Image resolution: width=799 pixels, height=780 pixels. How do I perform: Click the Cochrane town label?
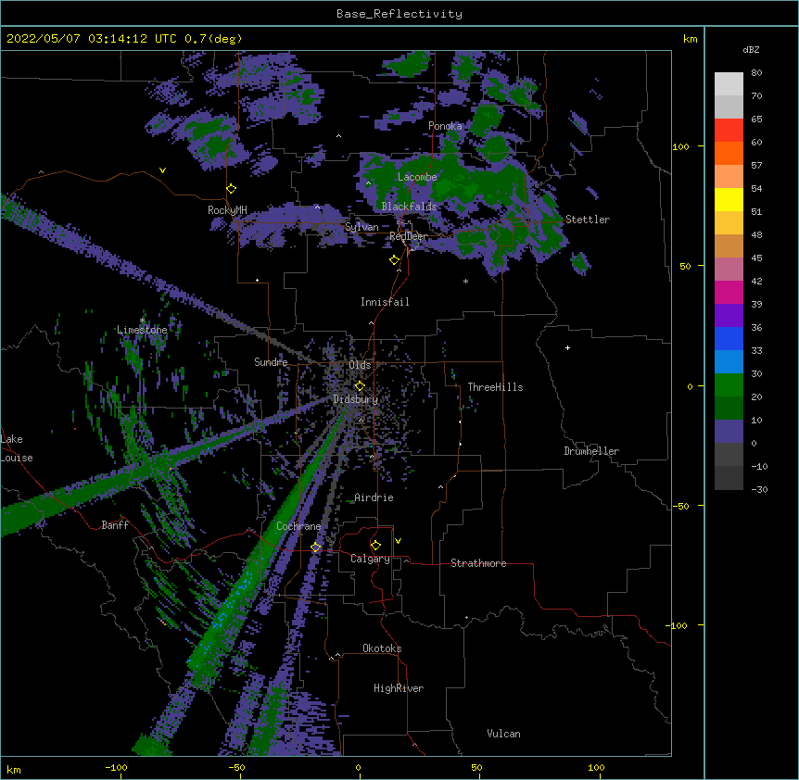pyautogui.click(x=298, y=526)
